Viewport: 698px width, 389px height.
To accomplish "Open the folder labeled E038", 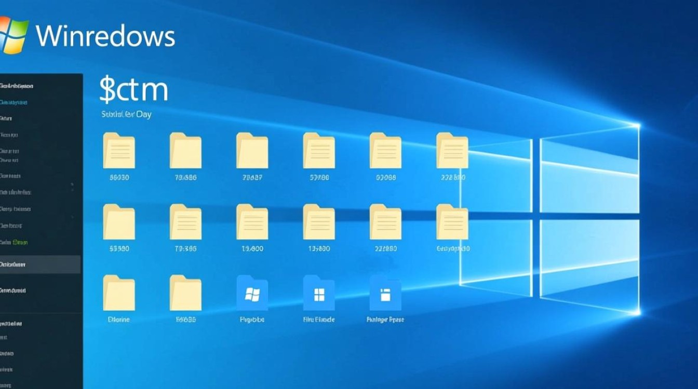I will pyautogui.click(x=185, y=296).
